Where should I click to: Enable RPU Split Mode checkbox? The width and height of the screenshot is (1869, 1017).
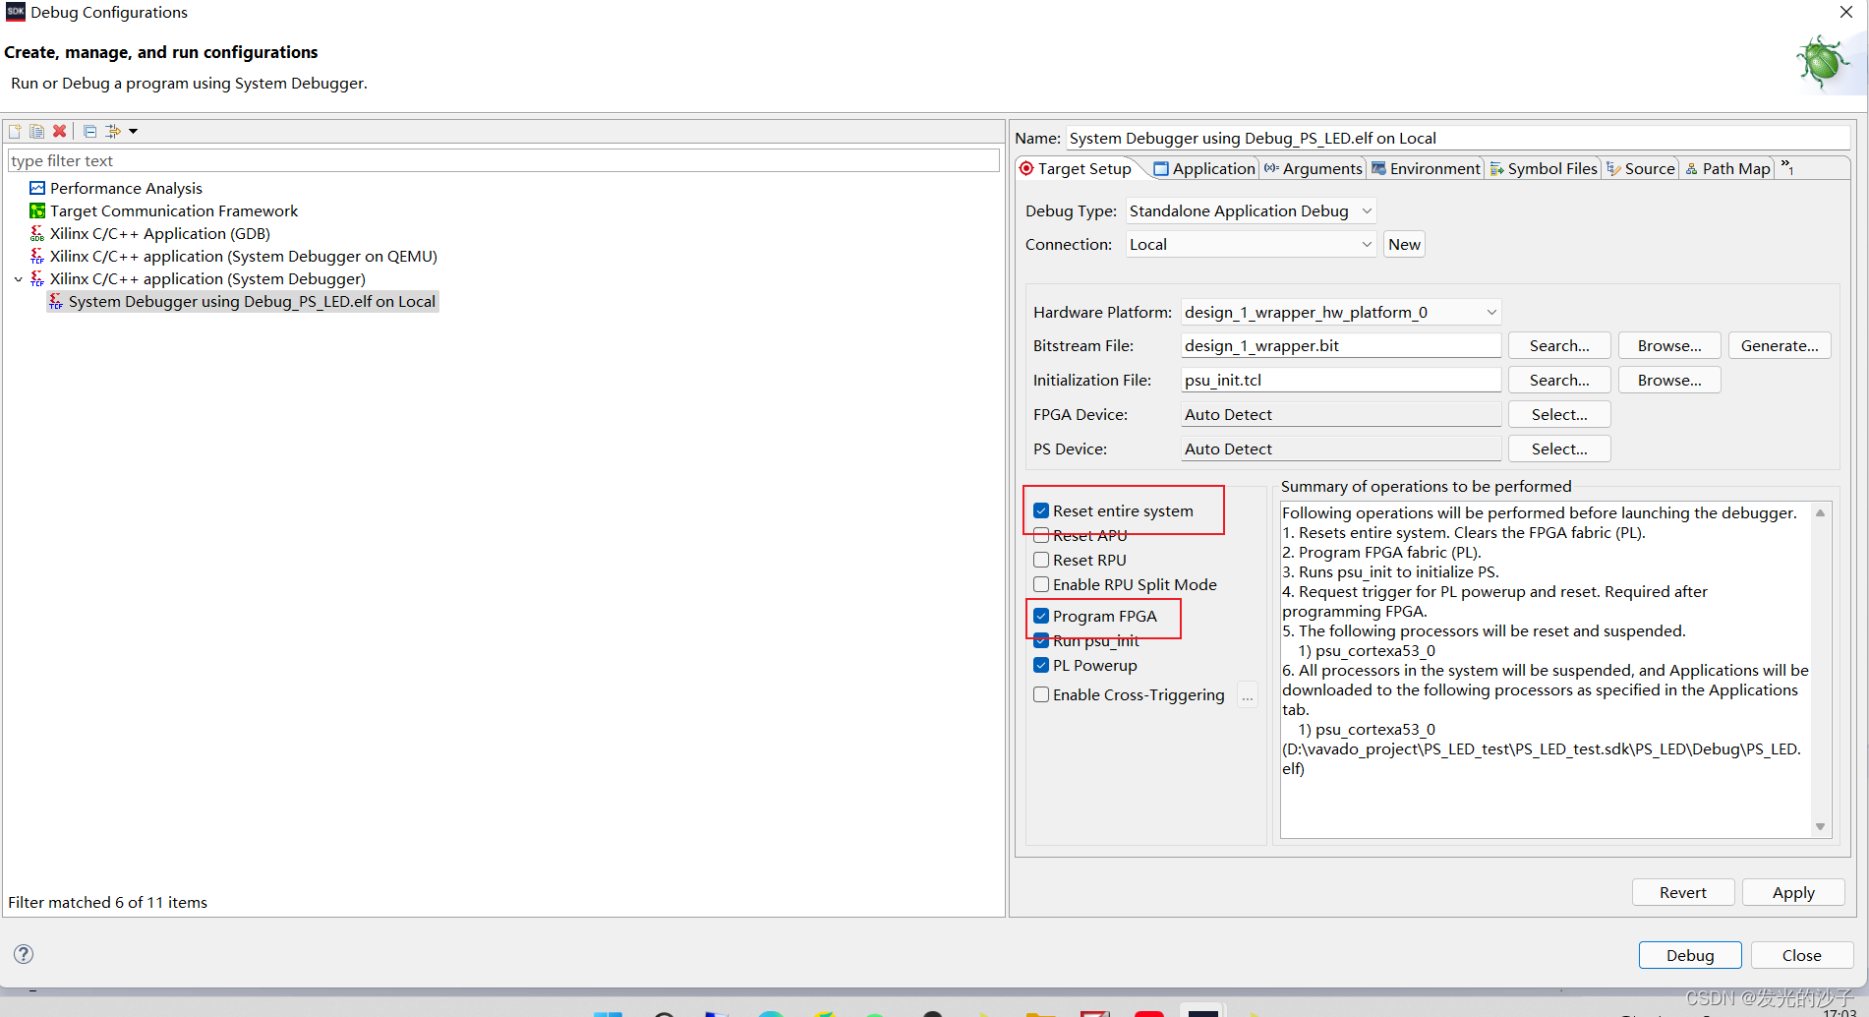(1041, 584)
